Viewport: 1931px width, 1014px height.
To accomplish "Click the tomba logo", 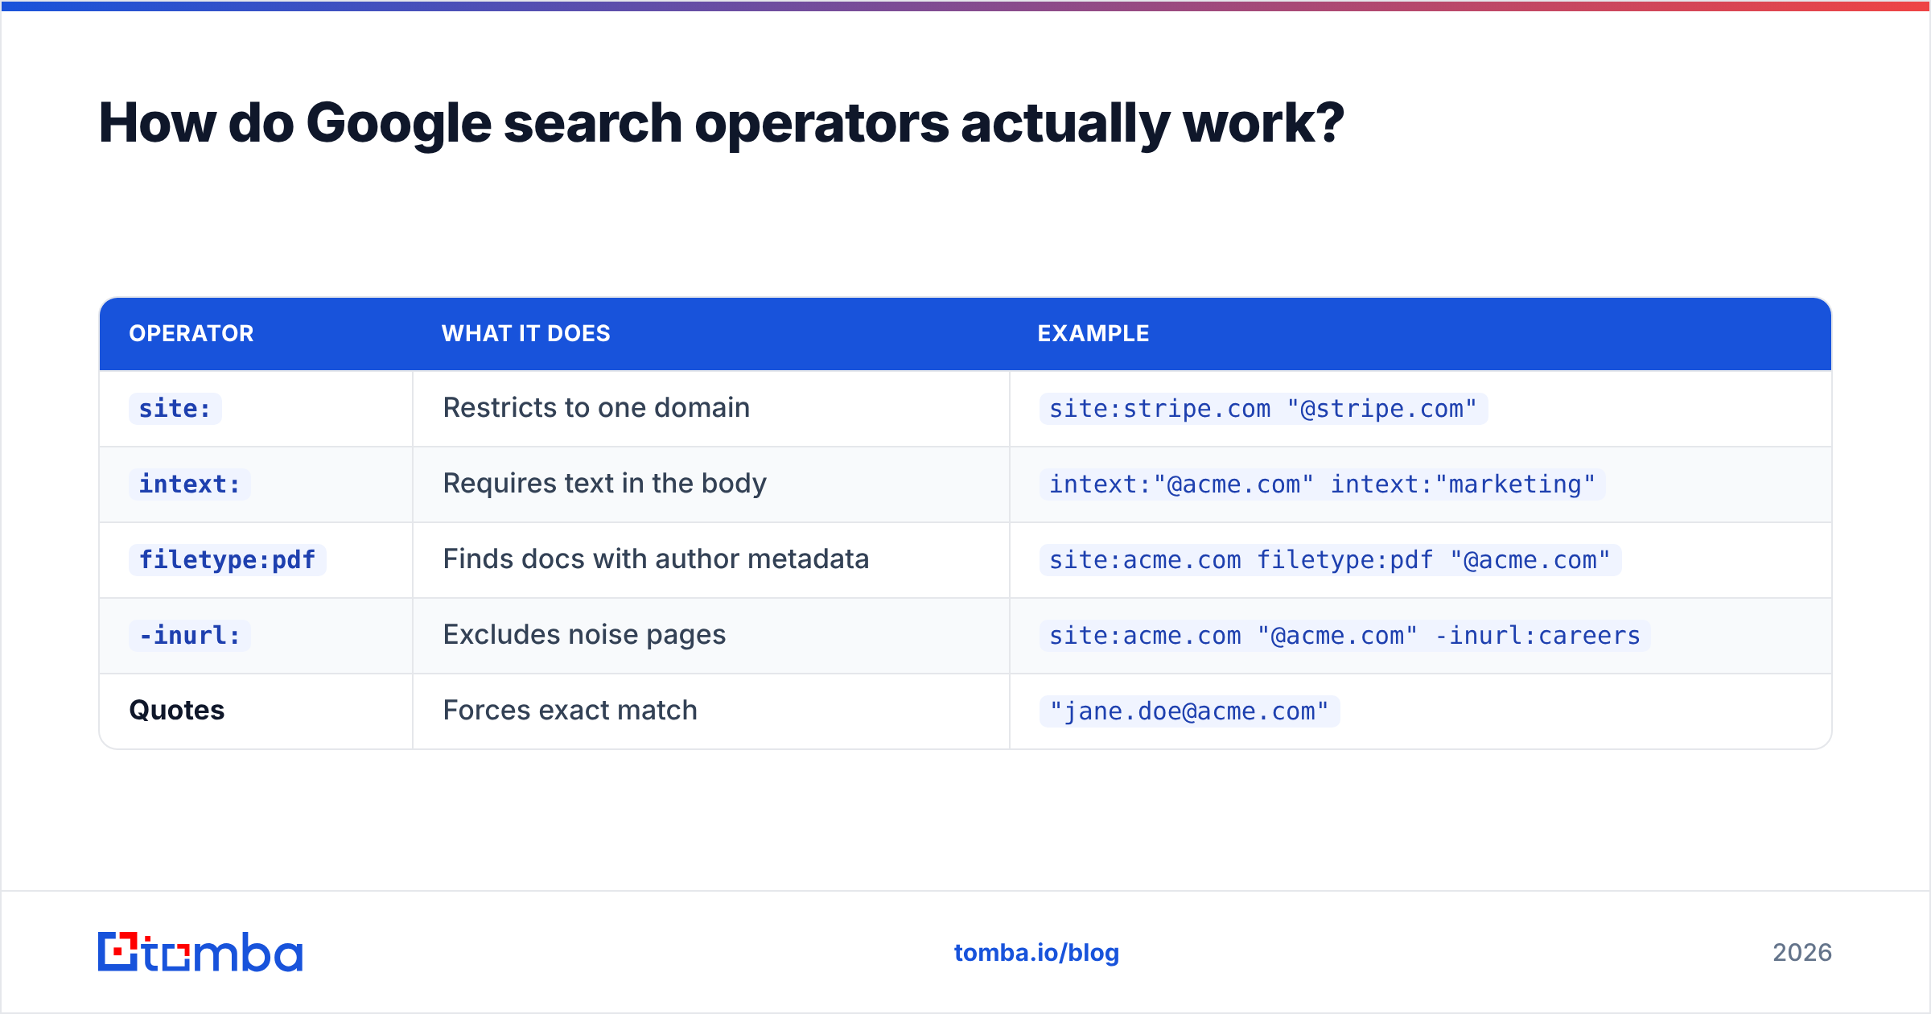I will click(200, 952).
